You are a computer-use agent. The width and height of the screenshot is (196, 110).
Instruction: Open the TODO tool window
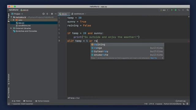coord(16,101)
